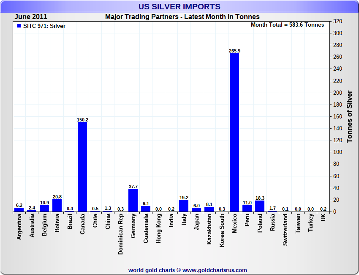This screenshot has height=275, width=359.
Task: Click the Guatemala bar labeled 9.1
Action: click(146, 209)
